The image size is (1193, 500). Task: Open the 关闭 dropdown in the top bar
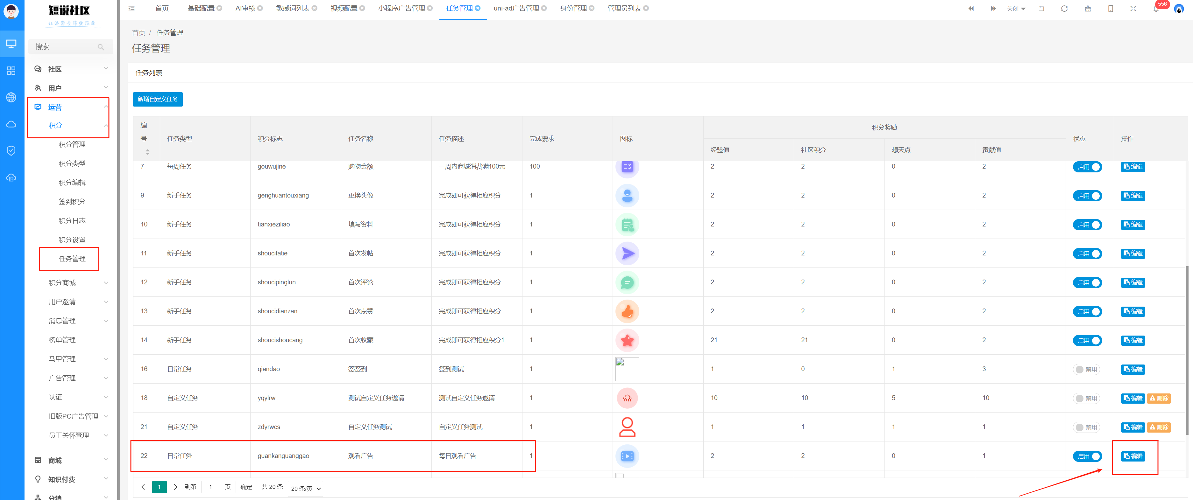click(1016, 8)
